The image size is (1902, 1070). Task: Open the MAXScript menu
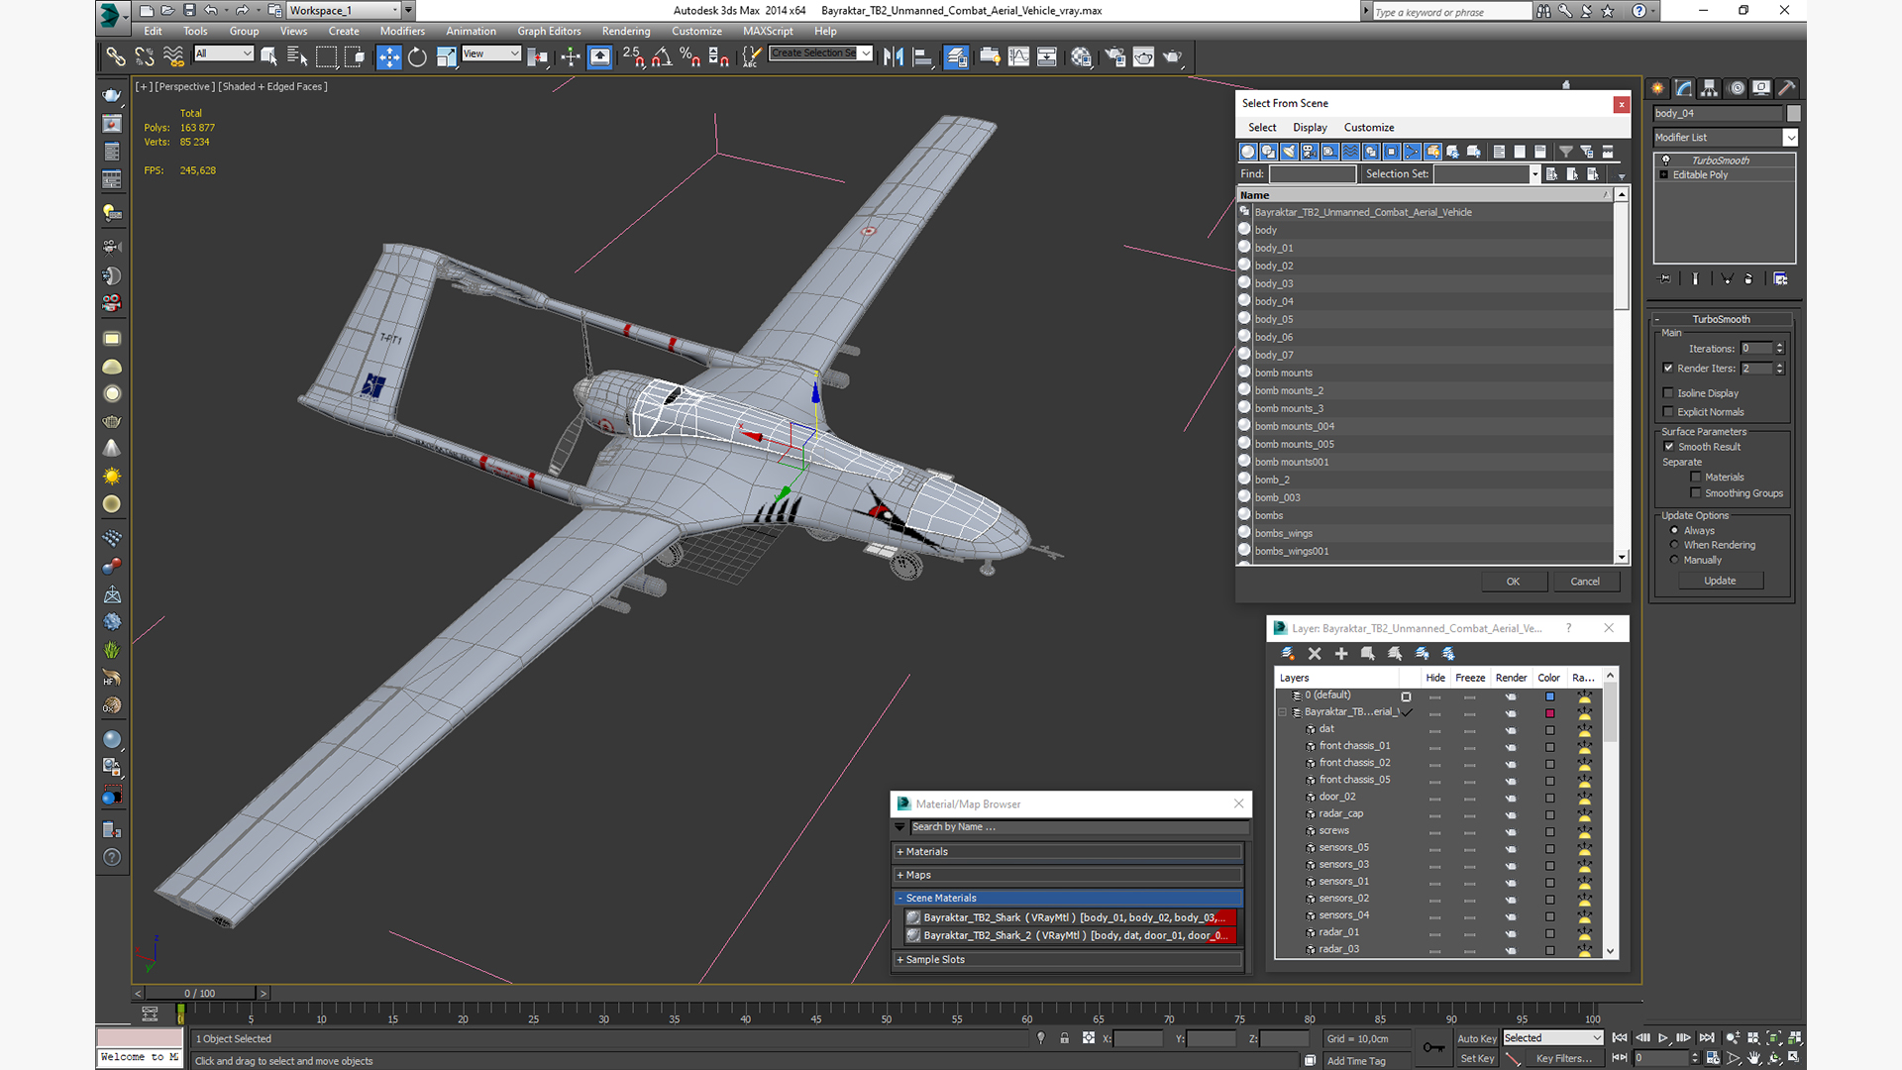pyautogui.click(x=768, y=32)
